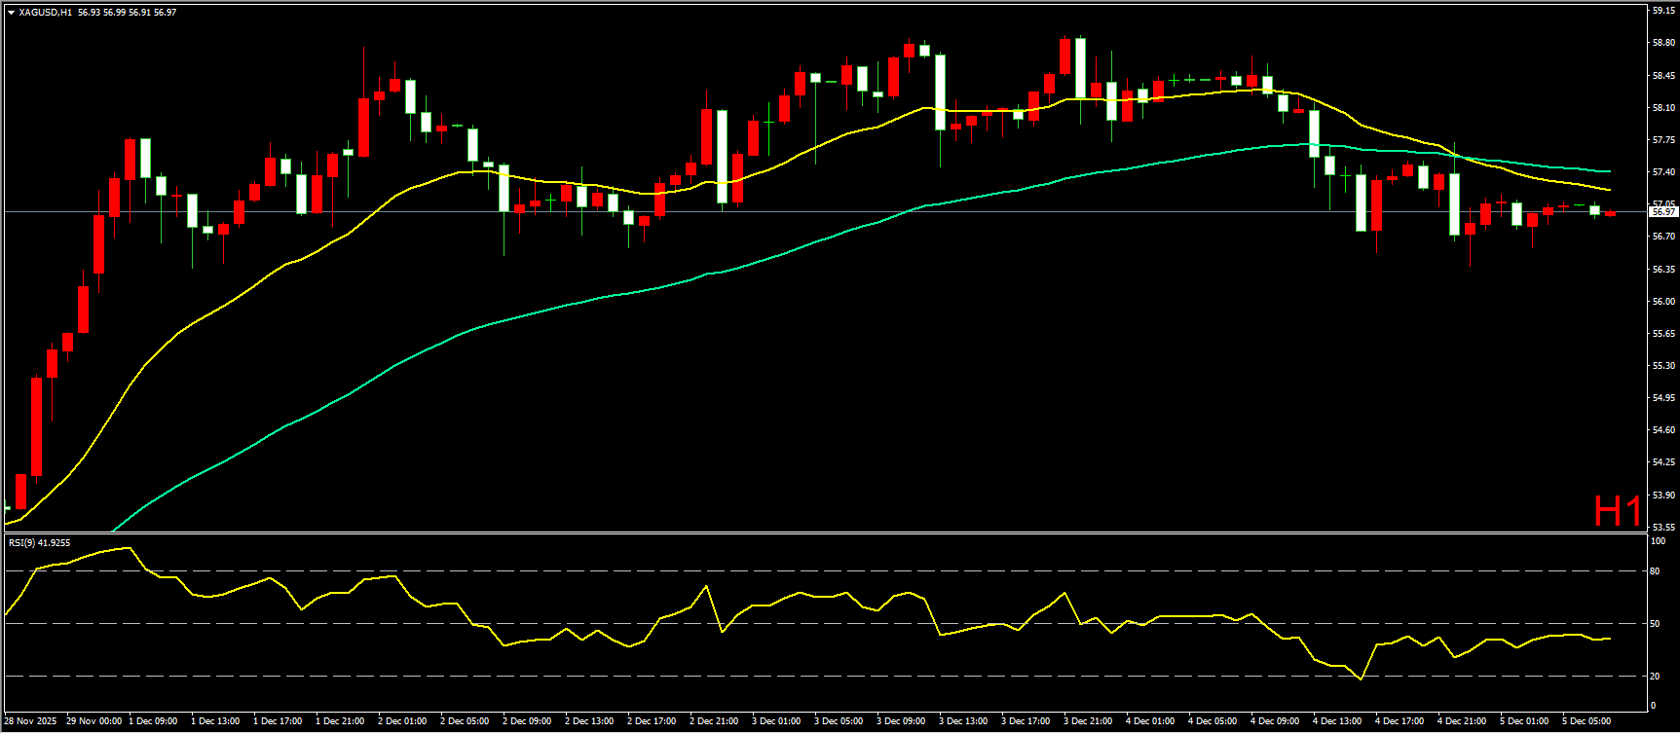The width and height of the screenshot is (1680, 734).
Task: Click the RSI scale value 80
Action: click(x=1656, y=571)
